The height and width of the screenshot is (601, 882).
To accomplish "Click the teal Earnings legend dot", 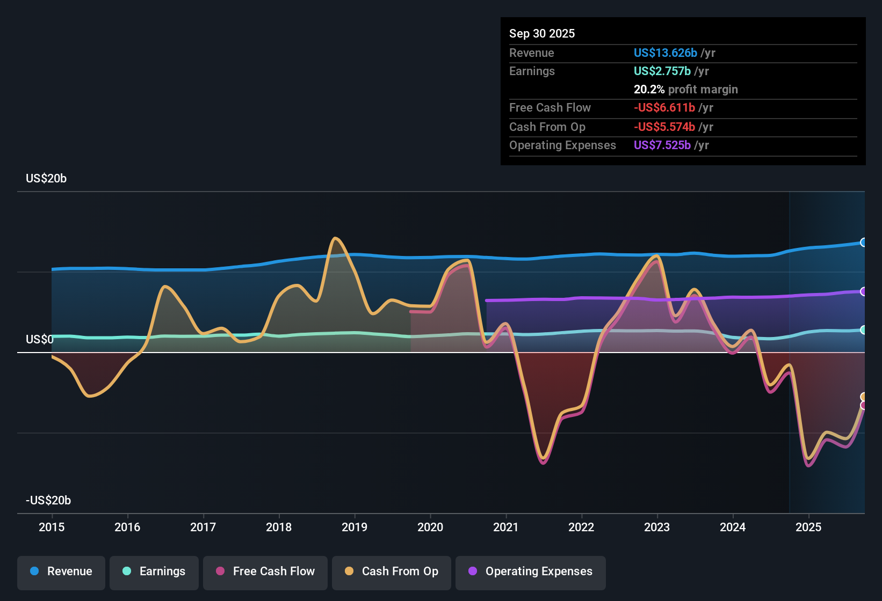I will [127, 572].
